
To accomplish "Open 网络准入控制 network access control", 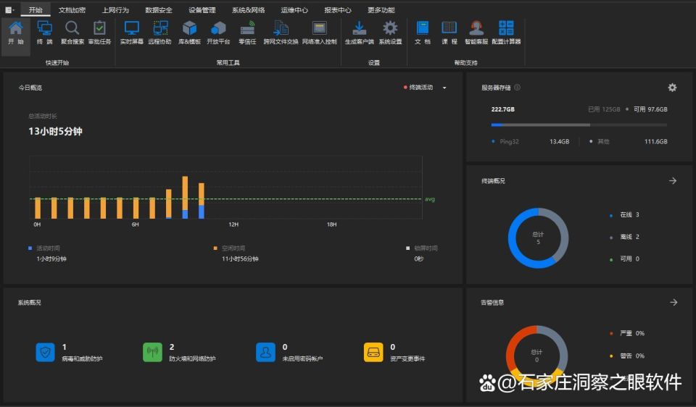I will (320, 28).
